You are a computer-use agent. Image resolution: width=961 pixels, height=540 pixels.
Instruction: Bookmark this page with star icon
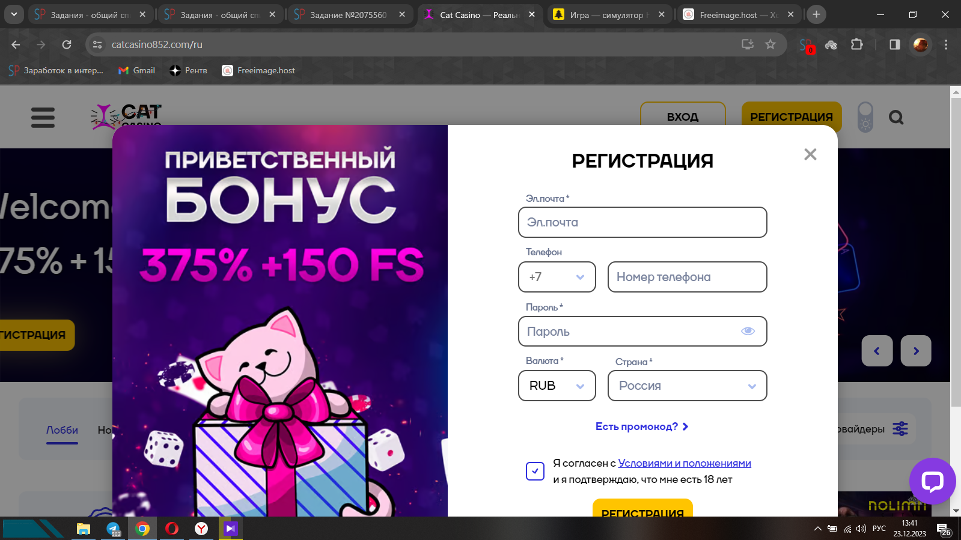click(x=770, y=44)
